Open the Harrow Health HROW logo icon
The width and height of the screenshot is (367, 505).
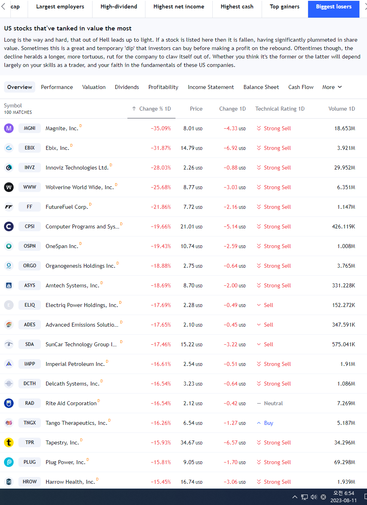point(9,482)
